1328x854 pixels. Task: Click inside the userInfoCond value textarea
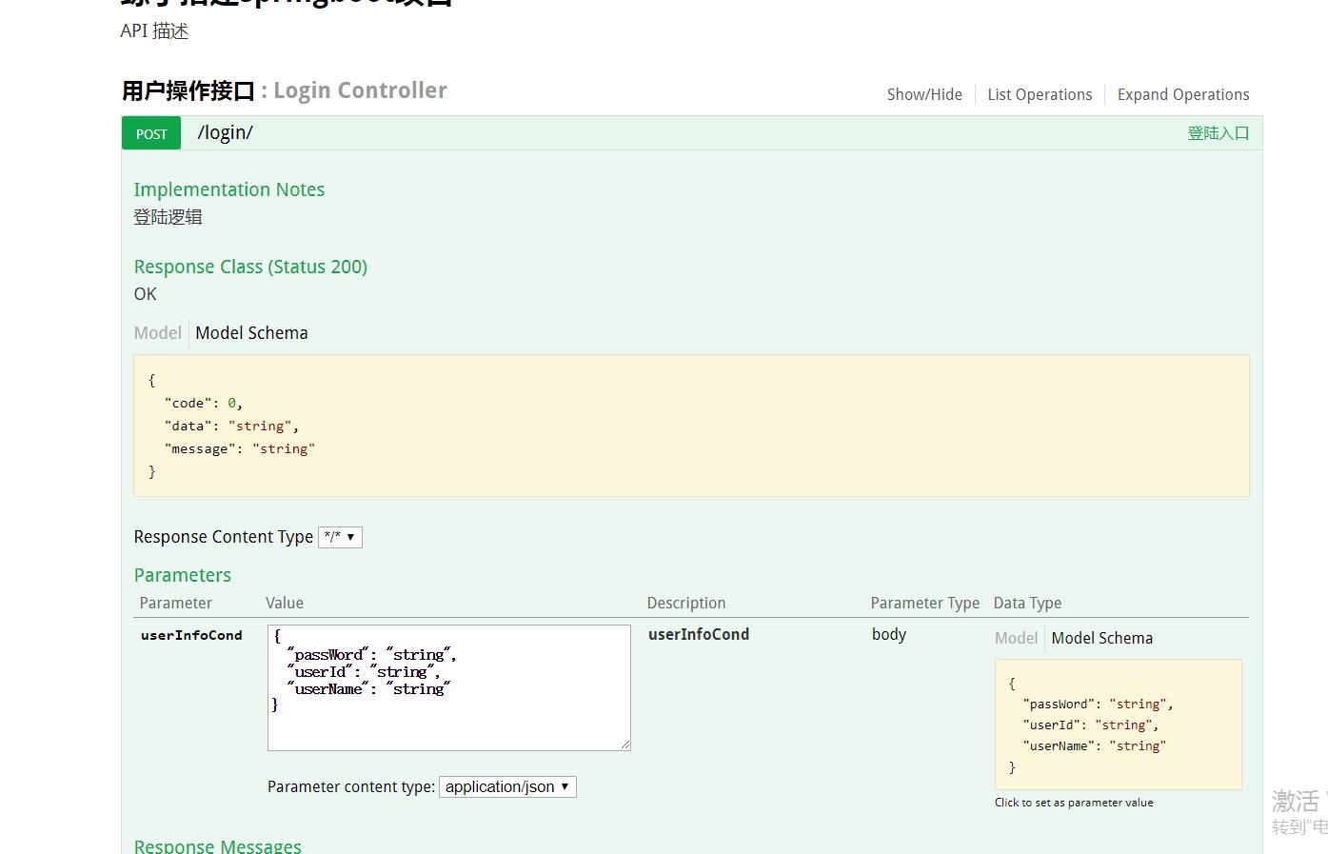click(x=449, y=687)
